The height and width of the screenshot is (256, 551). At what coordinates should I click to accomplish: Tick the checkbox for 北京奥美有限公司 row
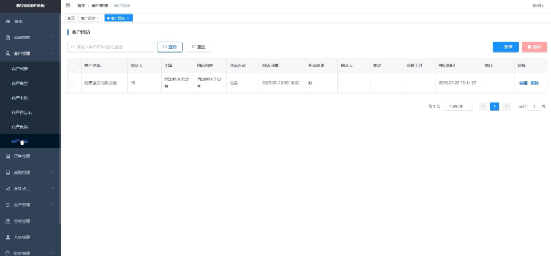coord(73,83)
